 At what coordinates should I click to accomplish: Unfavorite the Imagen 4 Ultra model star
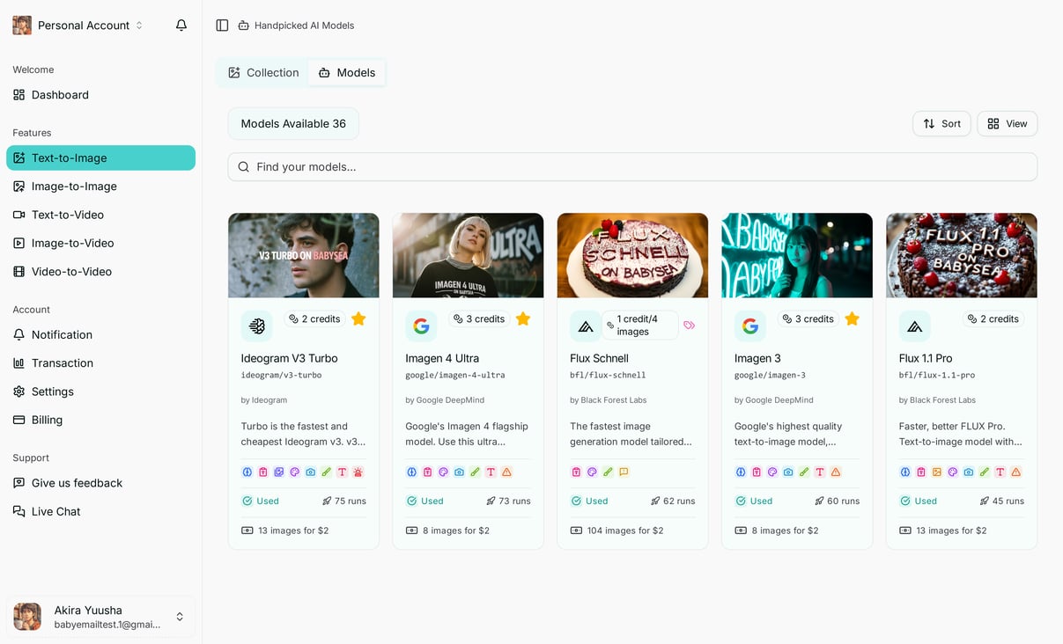pos(522,319)
